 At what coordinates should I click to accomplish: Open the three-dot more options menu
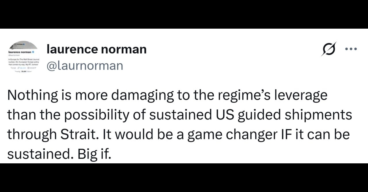[x=351, y=49]
